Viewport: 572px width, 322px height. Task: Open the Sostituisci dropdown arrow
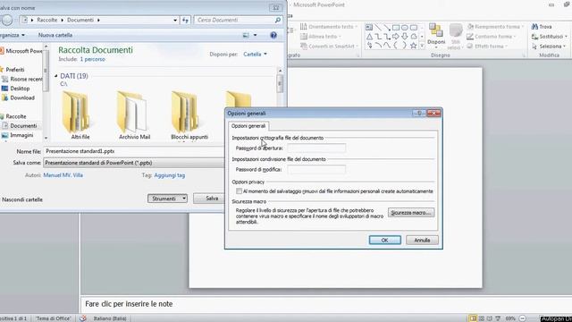click(x=566, y=37)
